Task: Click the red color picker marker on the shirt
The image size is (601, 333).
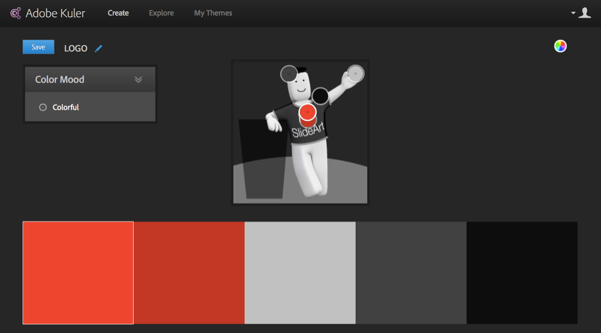Action: [308, 112]
